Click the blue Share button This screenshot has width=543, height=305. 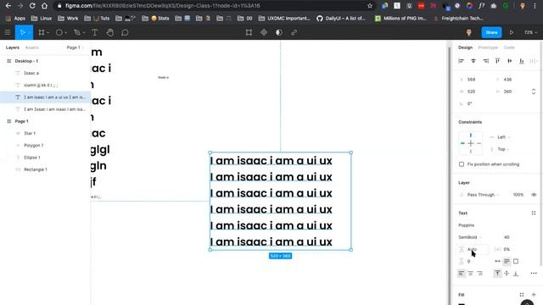pos(491,32)
